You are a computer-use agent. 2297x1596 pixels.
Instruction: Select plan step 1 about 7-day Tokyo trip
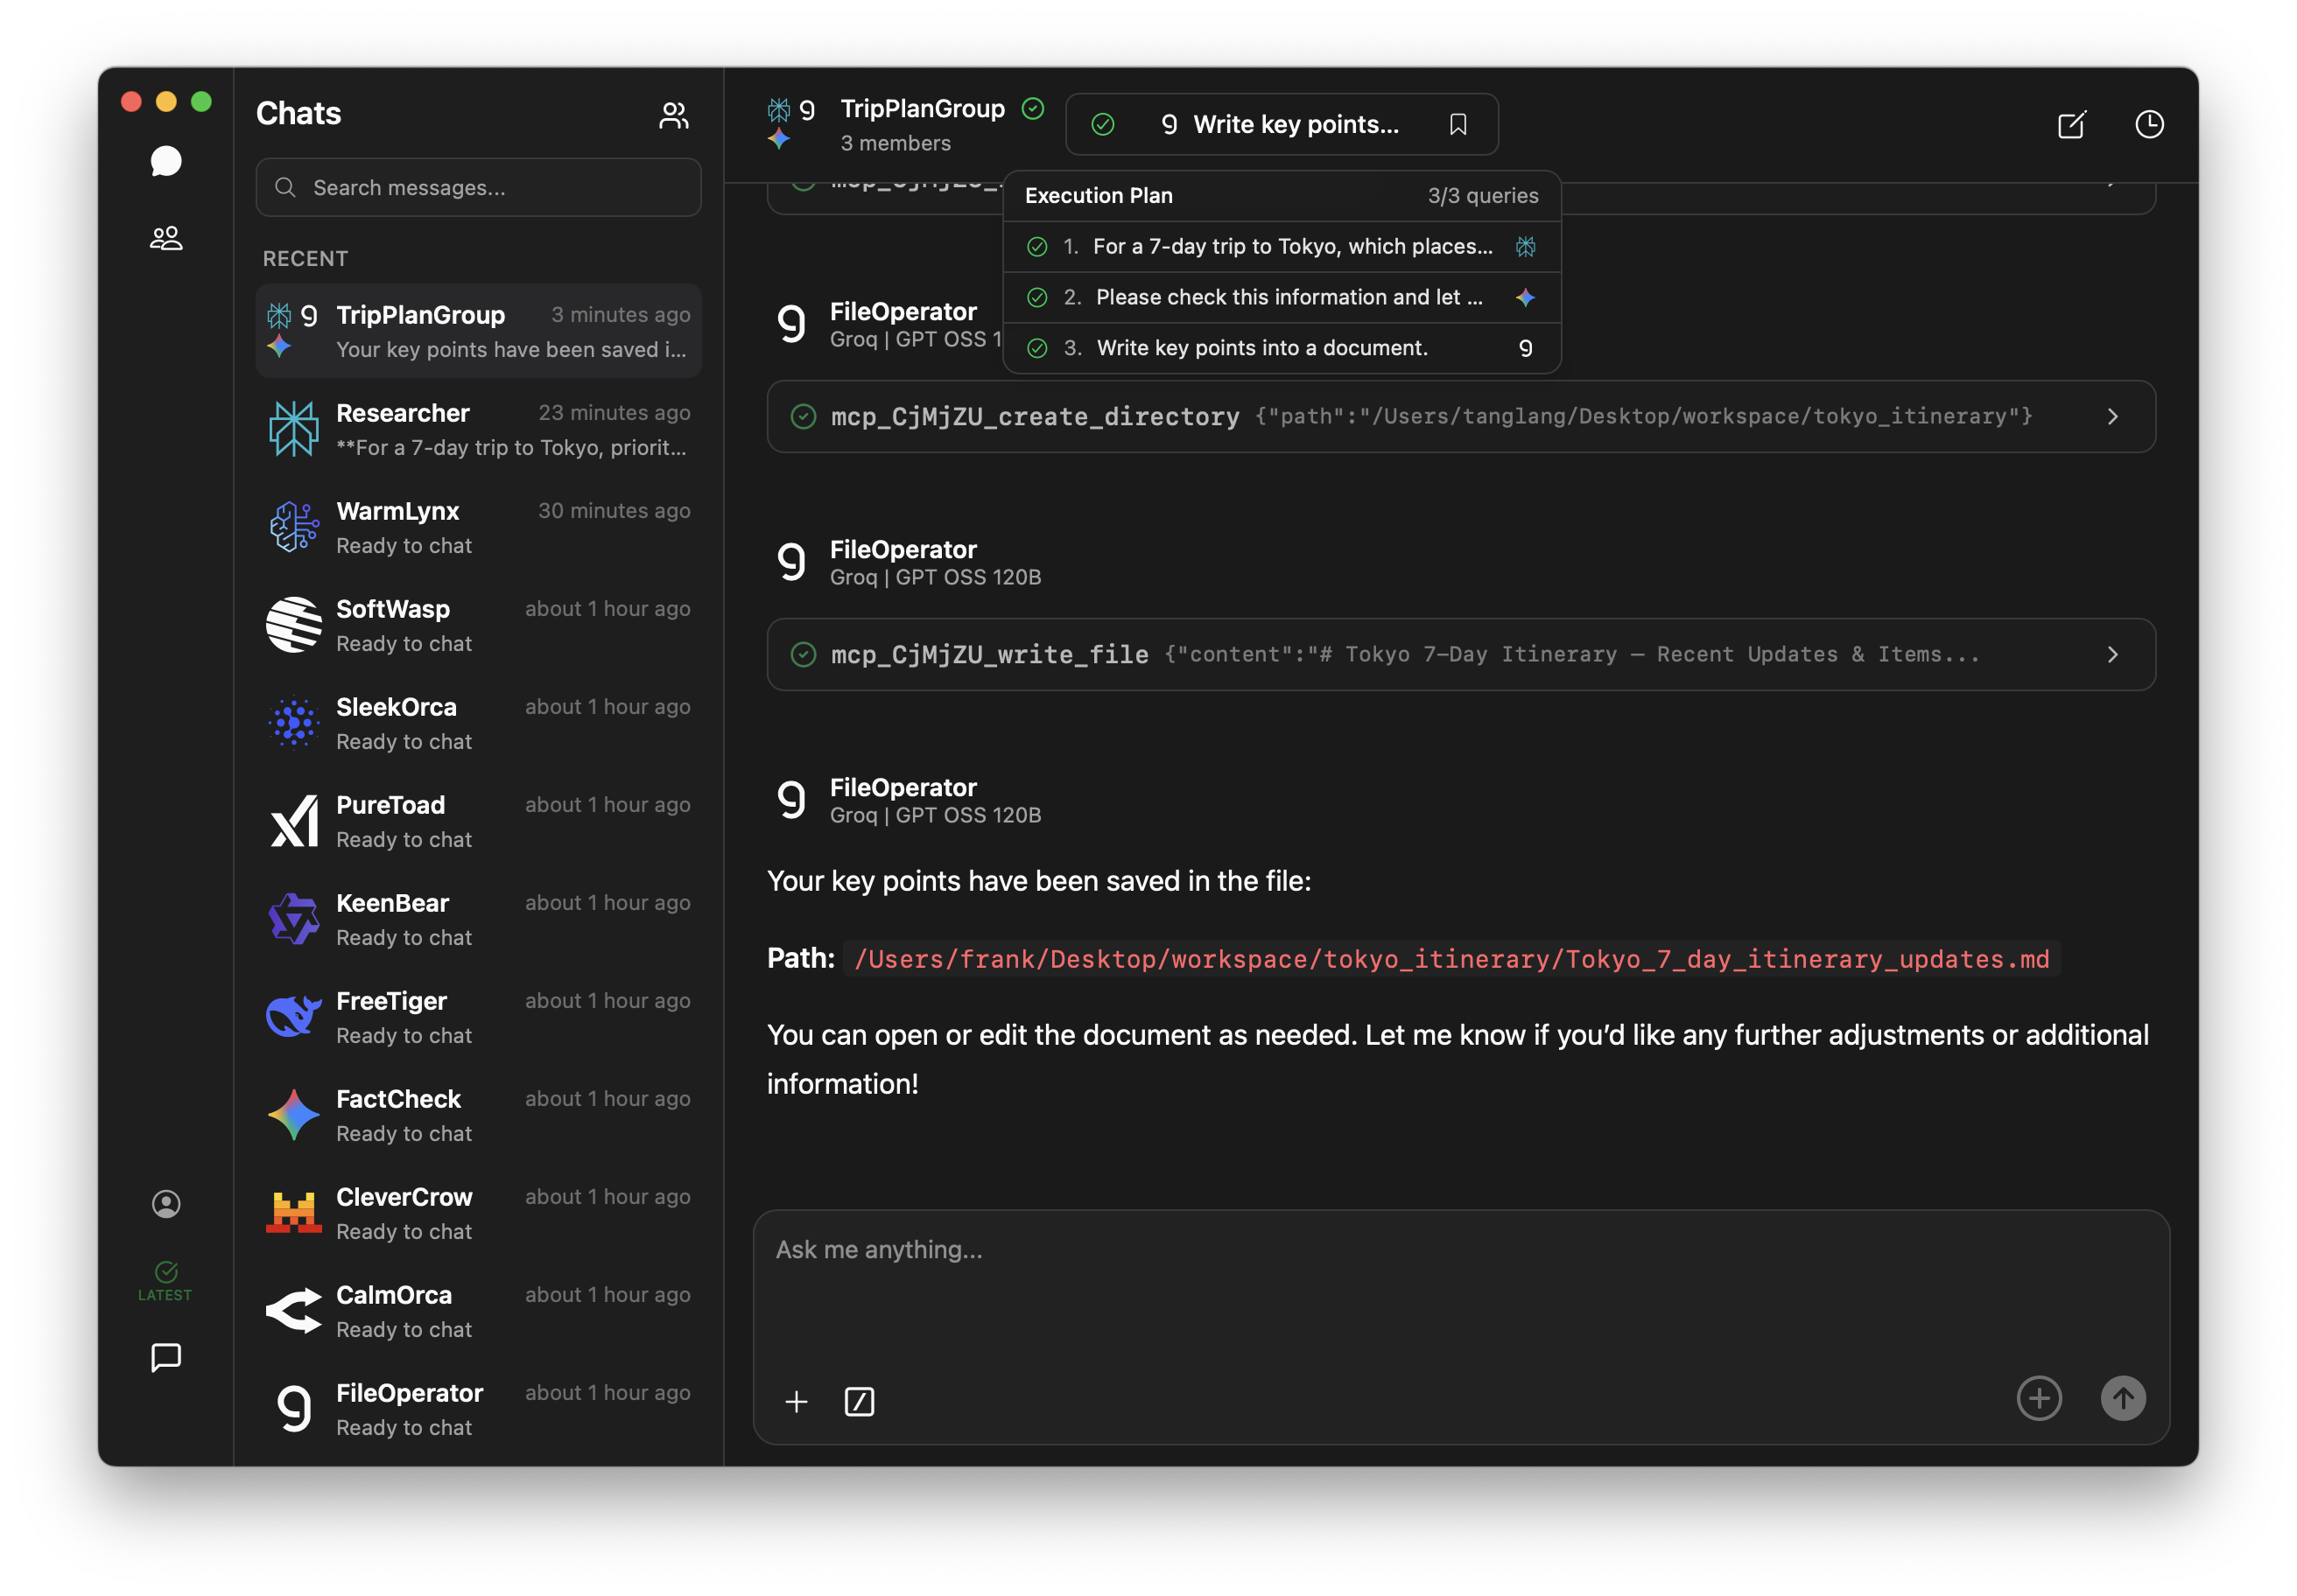click(x=1282, y=246)
